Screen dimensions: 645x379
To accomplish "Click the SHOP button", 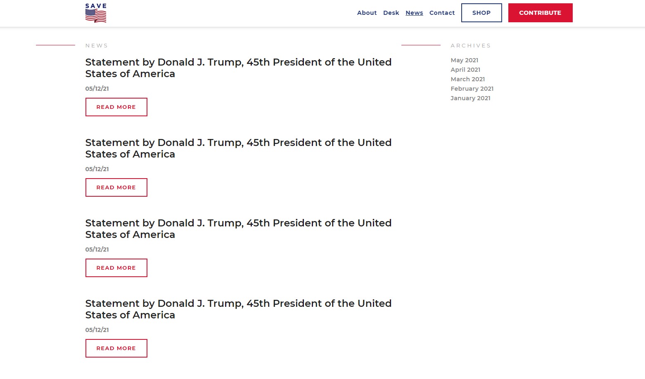I will (x=481, y=13).
